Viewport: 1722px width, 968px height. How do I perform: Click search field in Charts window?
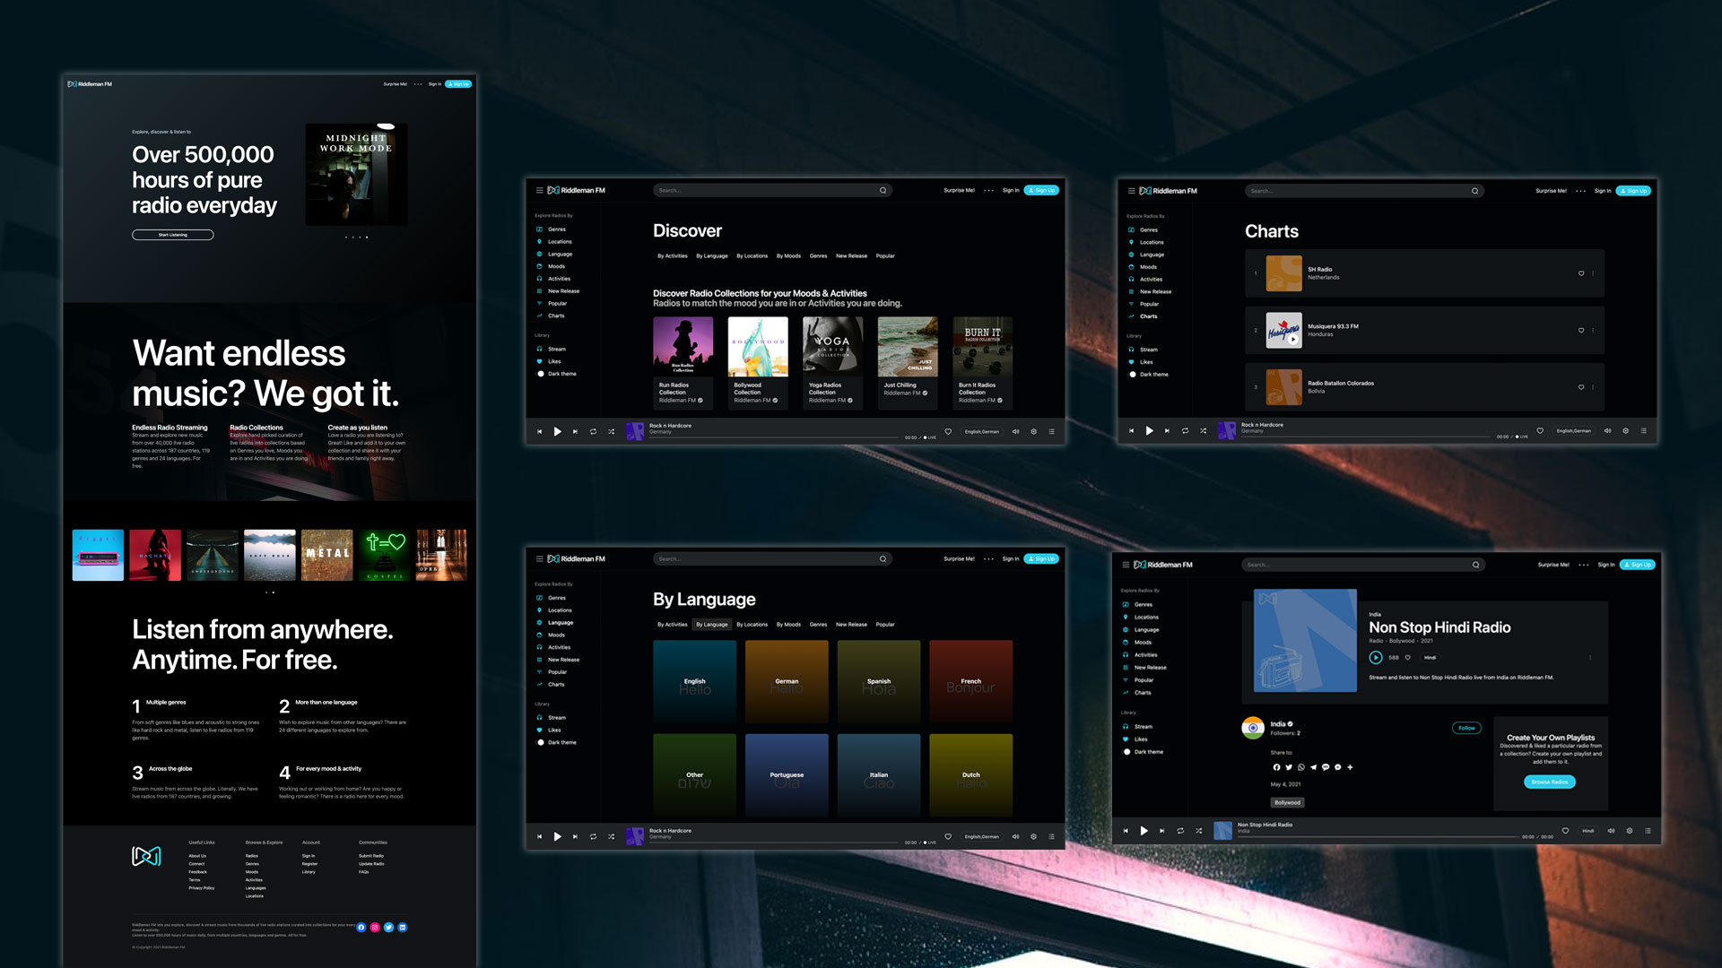coord(1364,191)
